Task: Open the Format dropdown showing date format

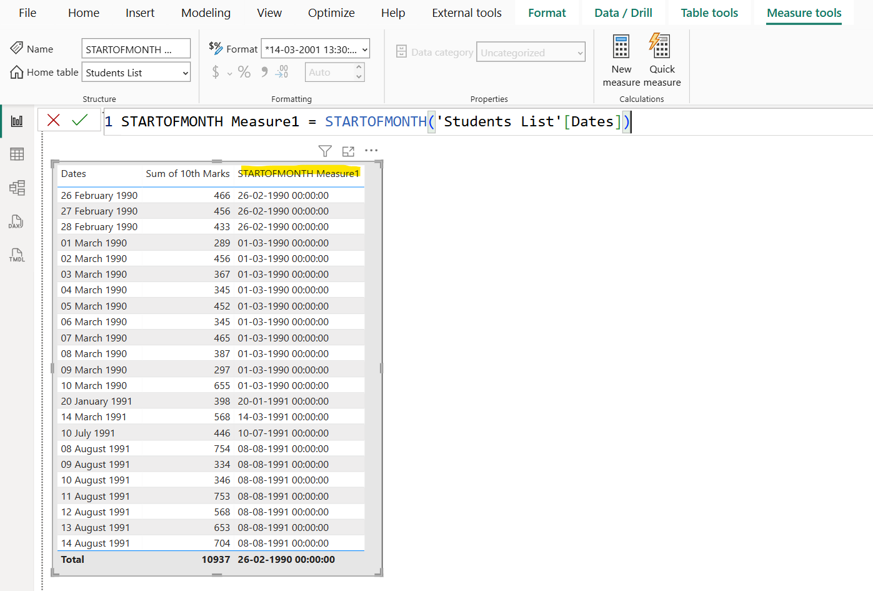Action: [x=315, y=48]
